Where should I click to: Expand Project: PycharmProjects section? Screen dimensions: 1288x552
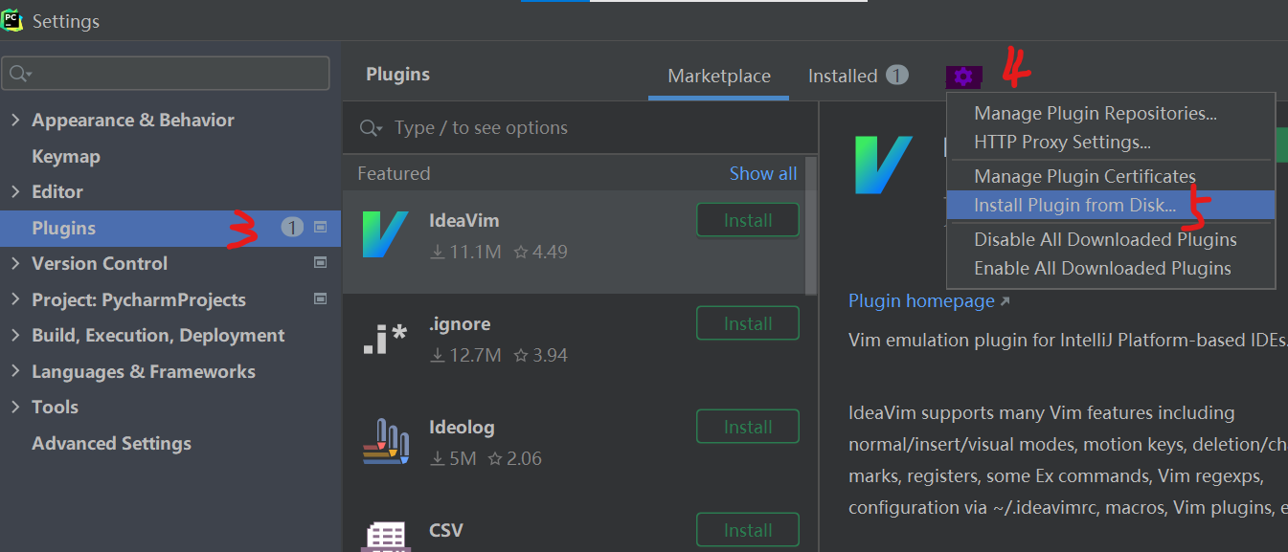[x=15, y=299]
